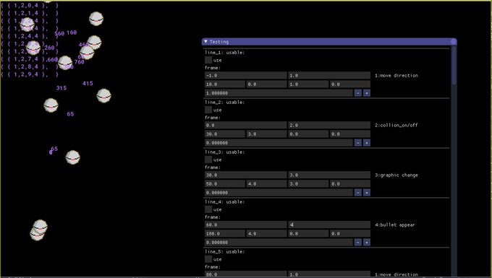The width and height of the screenshot is (492, 278).
Task: Click the plus button in line_2 section
Action: [x=367, y=143]
